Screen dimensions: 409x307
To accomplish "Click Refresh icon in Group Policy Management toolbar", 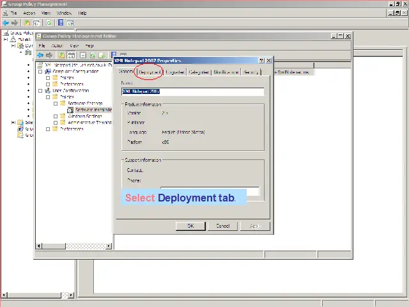I will 49,23.
